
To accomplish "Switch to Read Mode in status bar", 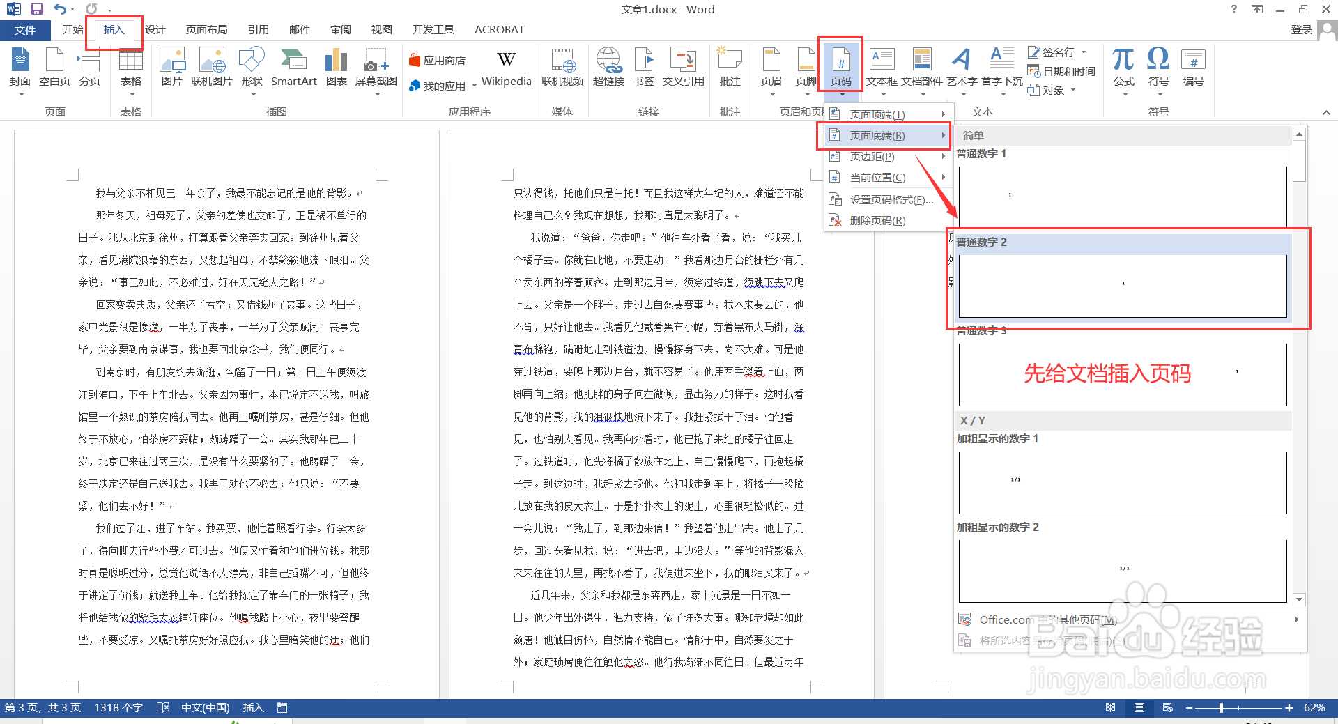I will pyautogui.click(x=1110, y=707).
